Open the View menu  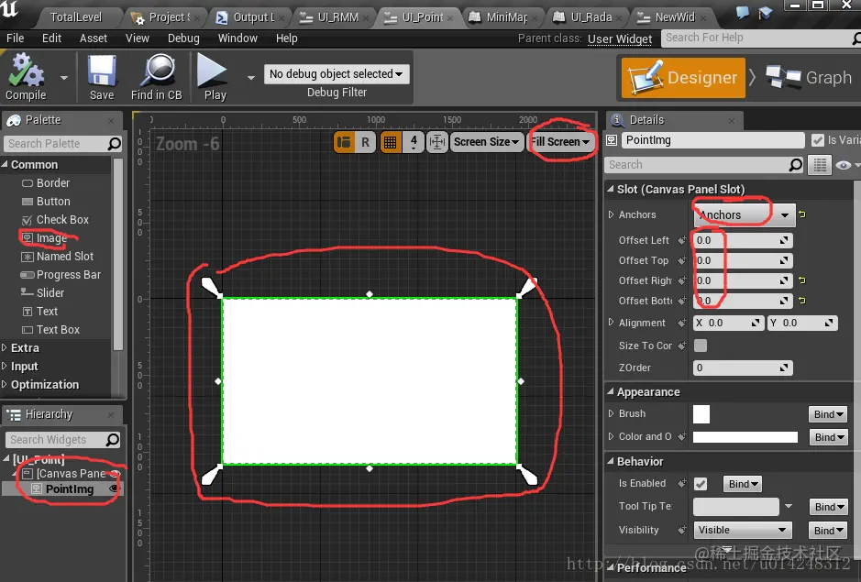[138, 38]
